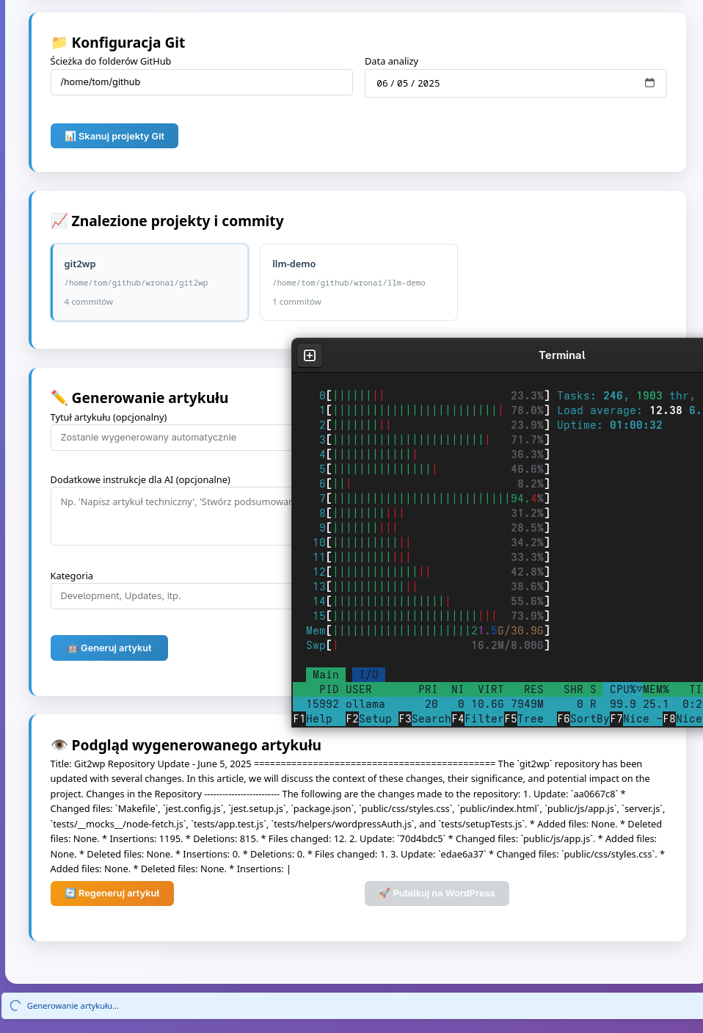Click the Kategoria input field
The height and width of the screenshot is (1033, 703).
[171, 596]
